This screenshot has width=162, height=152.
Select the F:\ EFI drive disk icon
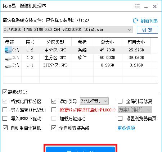8,66
